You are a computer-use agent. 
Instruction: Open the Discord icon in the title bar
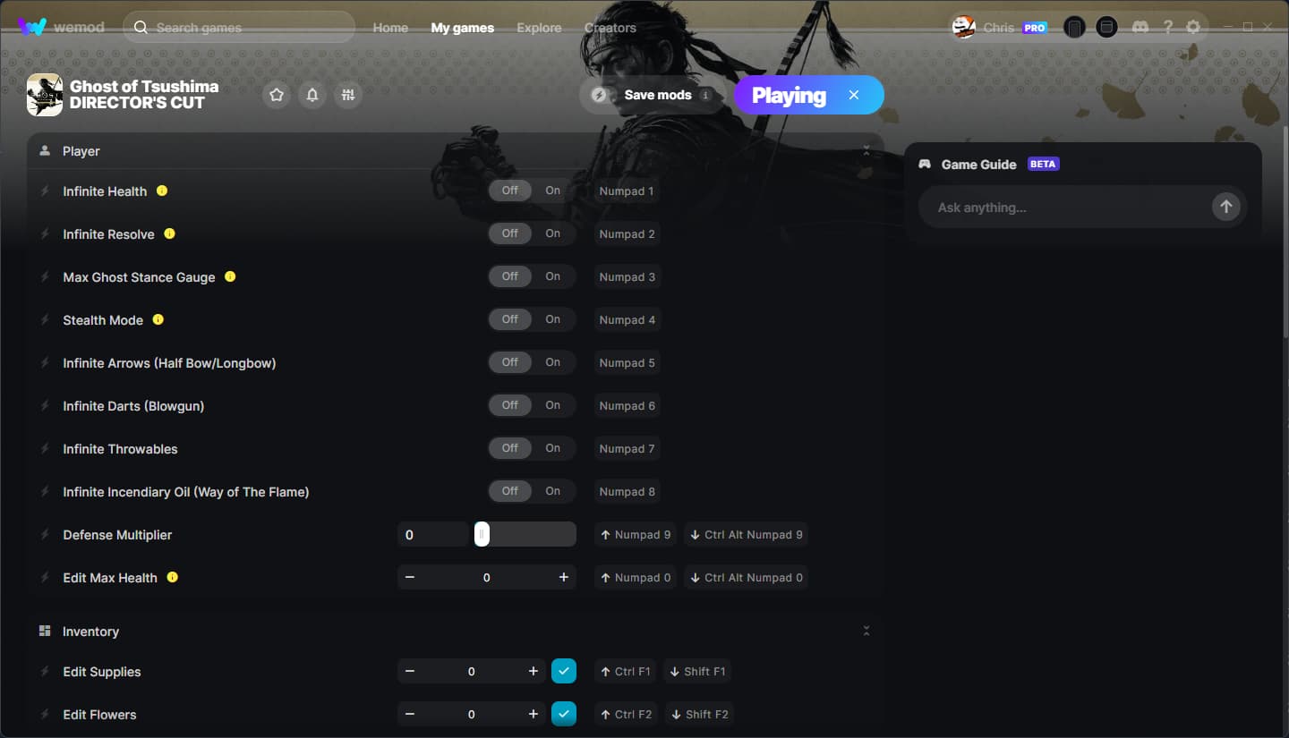pyautogui.click(x=1140, y=27)
